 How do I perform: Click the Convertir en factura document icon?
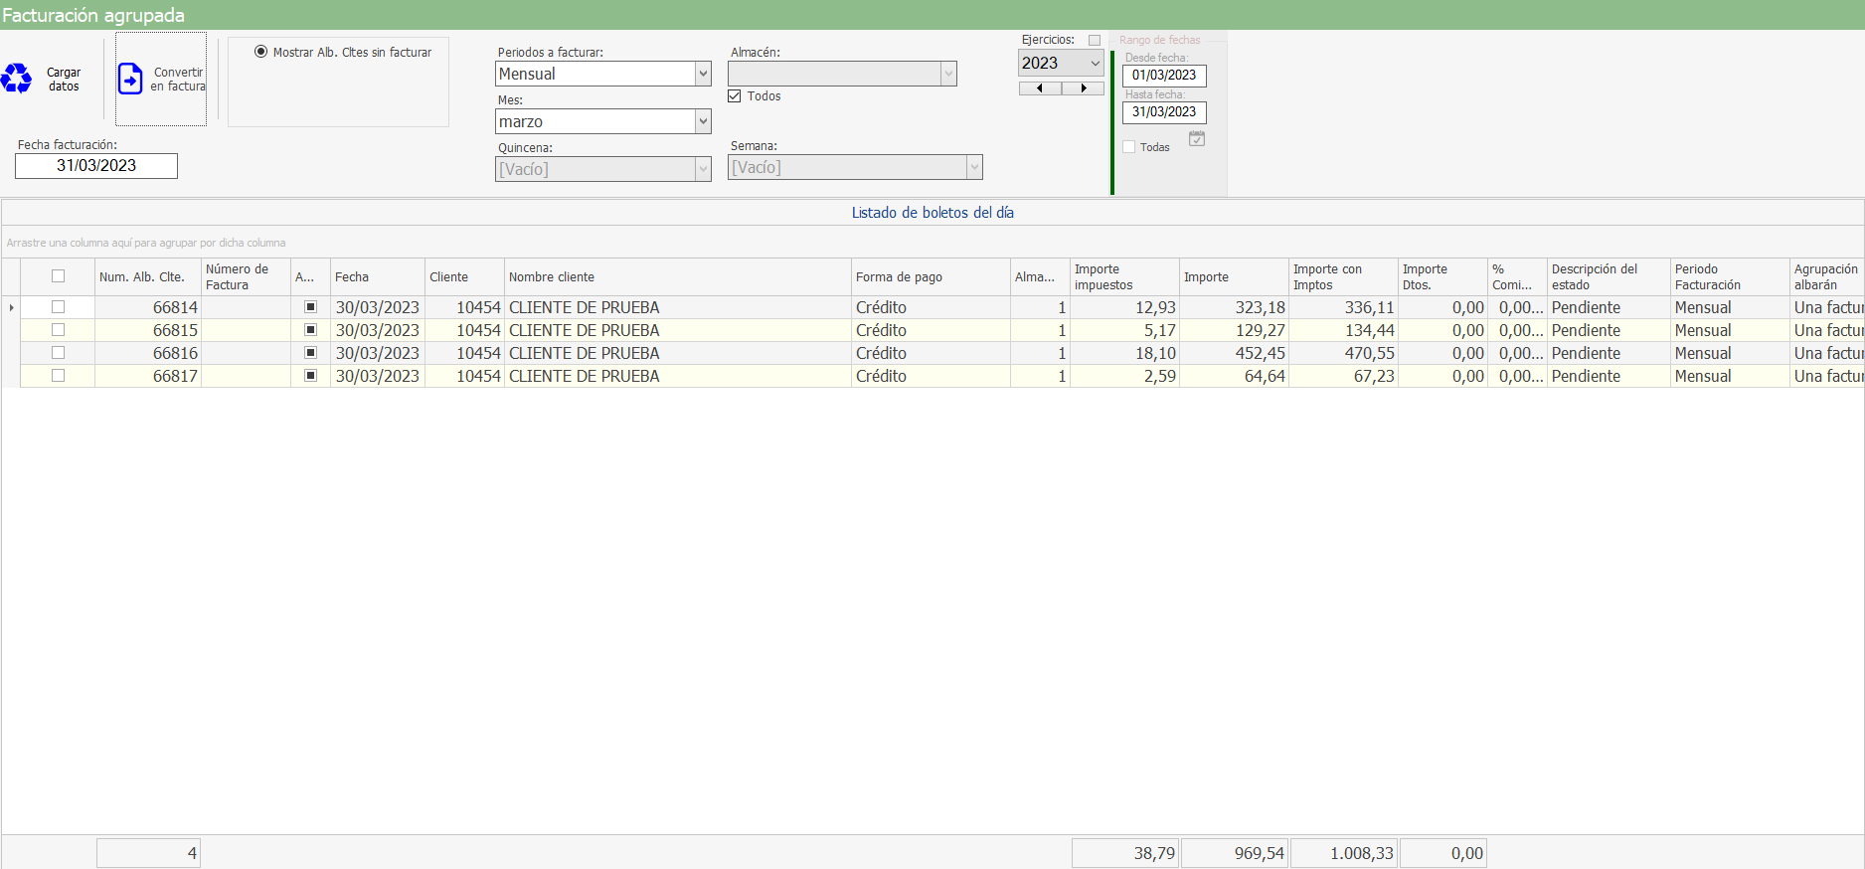[x=130, y=79]
